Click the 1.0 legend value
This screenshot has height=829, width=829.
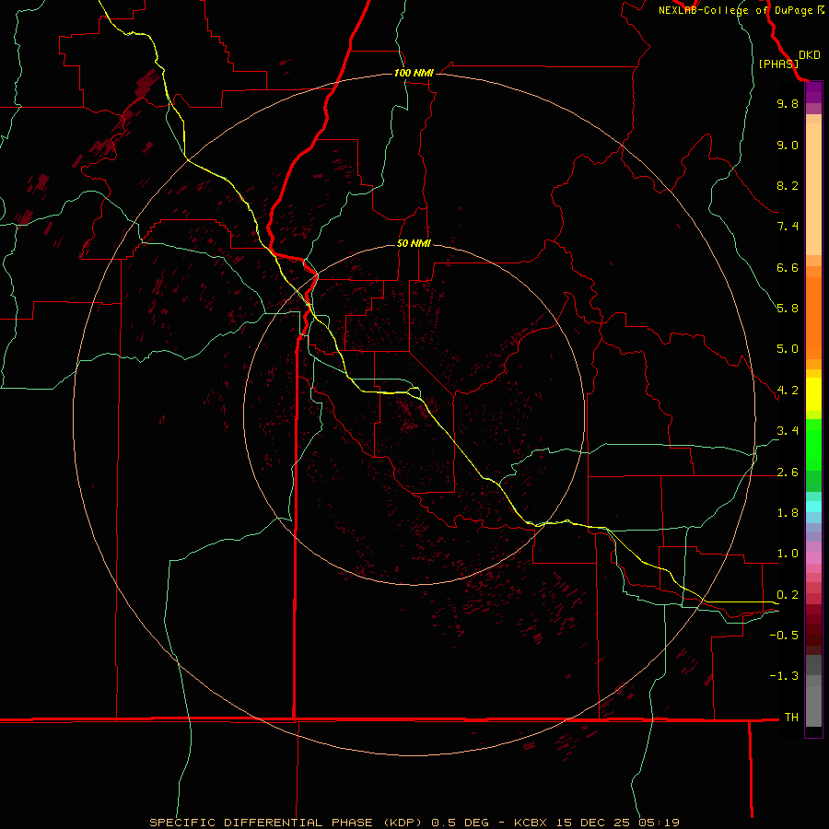tap(788, 554)
